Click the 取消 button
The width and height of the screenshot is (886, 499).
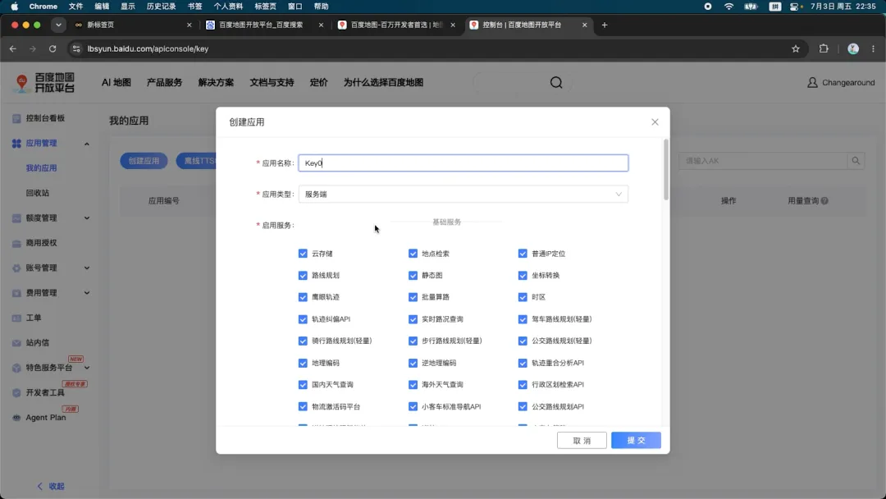(582, 440)
